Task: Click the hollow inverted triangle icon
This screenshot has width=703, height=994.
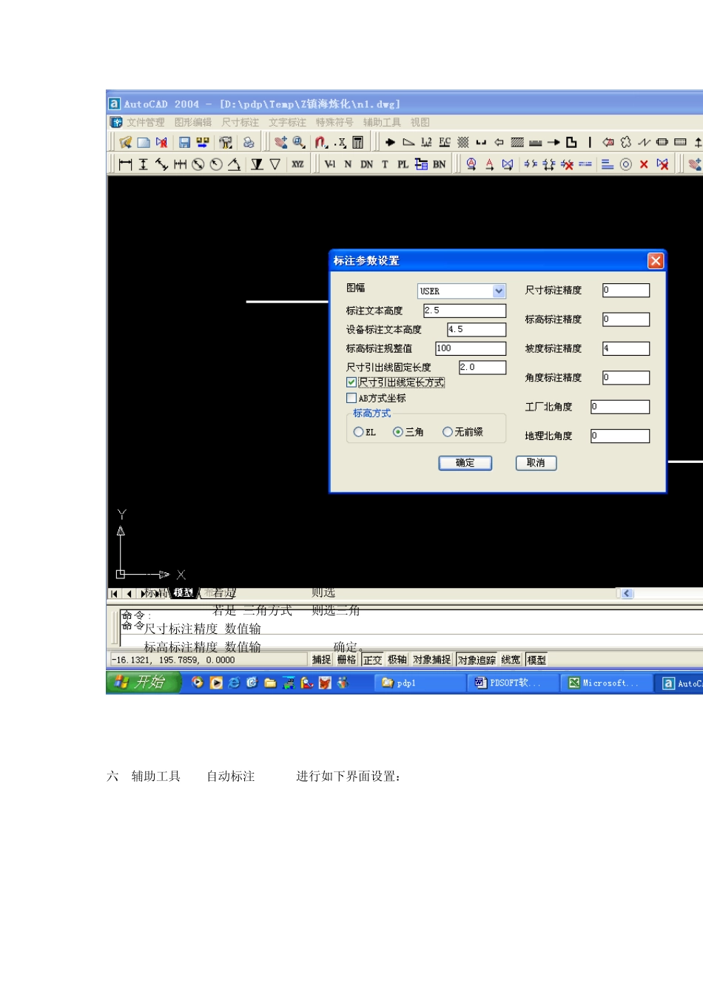Action: click(275, 164)
